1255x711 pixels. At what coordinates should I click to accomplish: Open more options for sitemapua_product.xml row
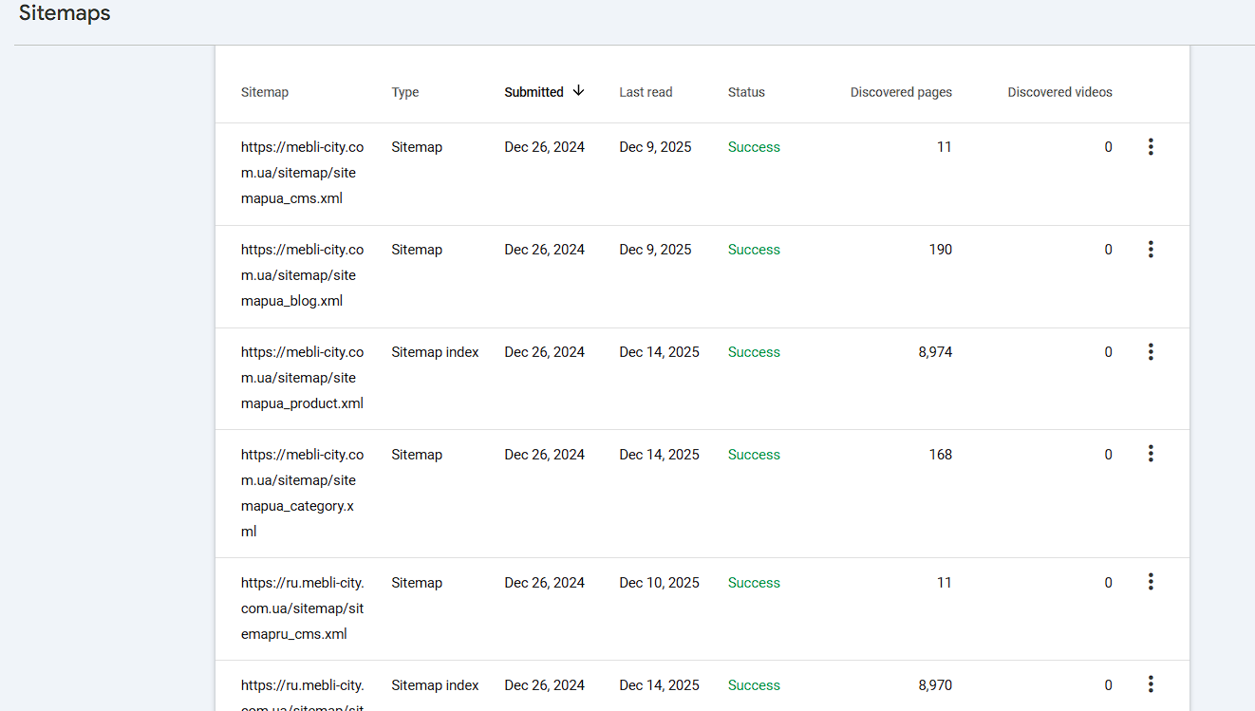[1151, 352]
